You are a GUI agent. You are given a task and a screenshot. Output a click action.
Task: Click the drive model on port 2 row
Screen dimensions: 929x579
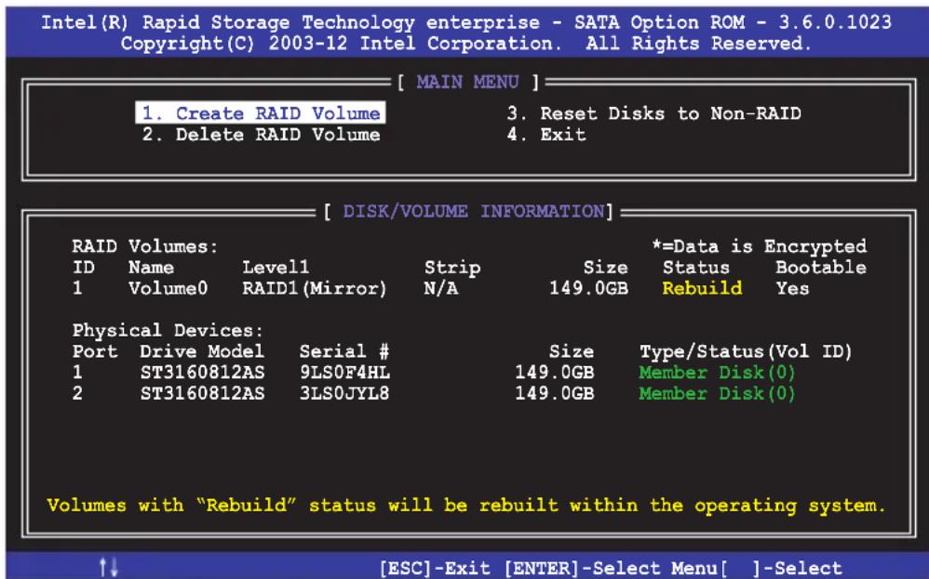(202, 393)
